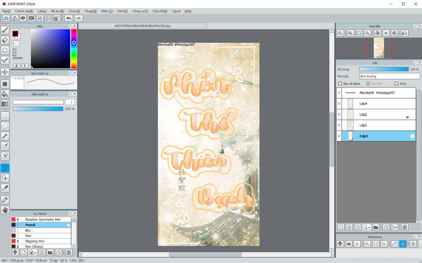Click the foreground black color swatch

coord(15,34)
